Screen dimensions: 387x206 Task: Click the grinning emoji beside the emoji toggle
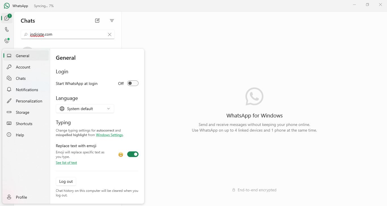click(x=121, y=154)
